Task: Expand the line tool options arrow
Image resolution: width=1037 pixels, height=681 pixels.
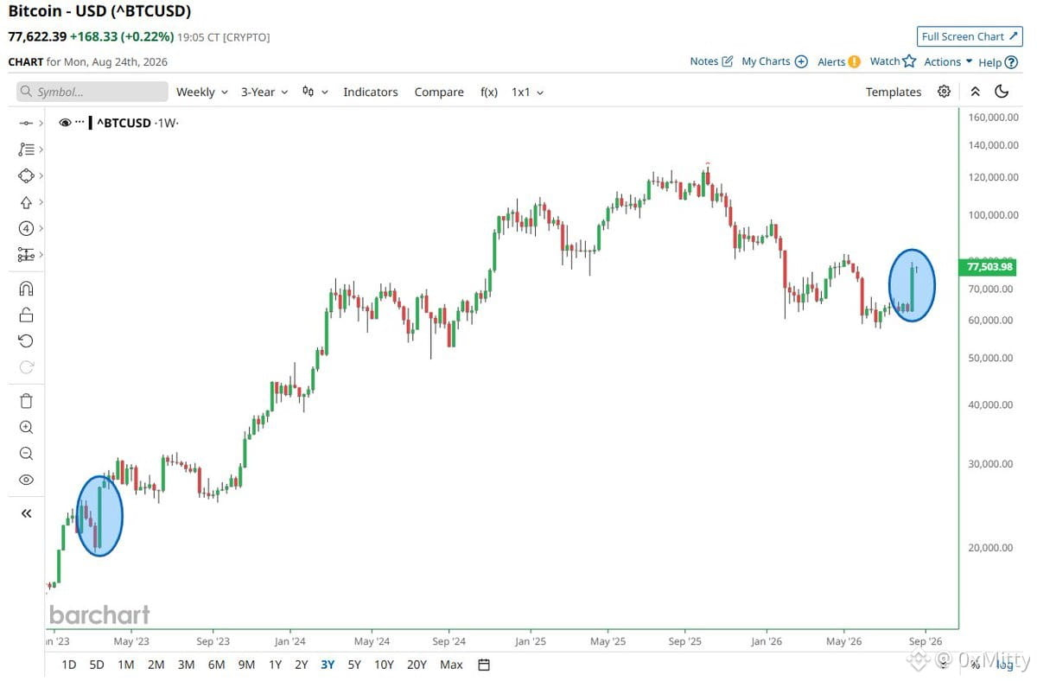Action: point(41,124)
